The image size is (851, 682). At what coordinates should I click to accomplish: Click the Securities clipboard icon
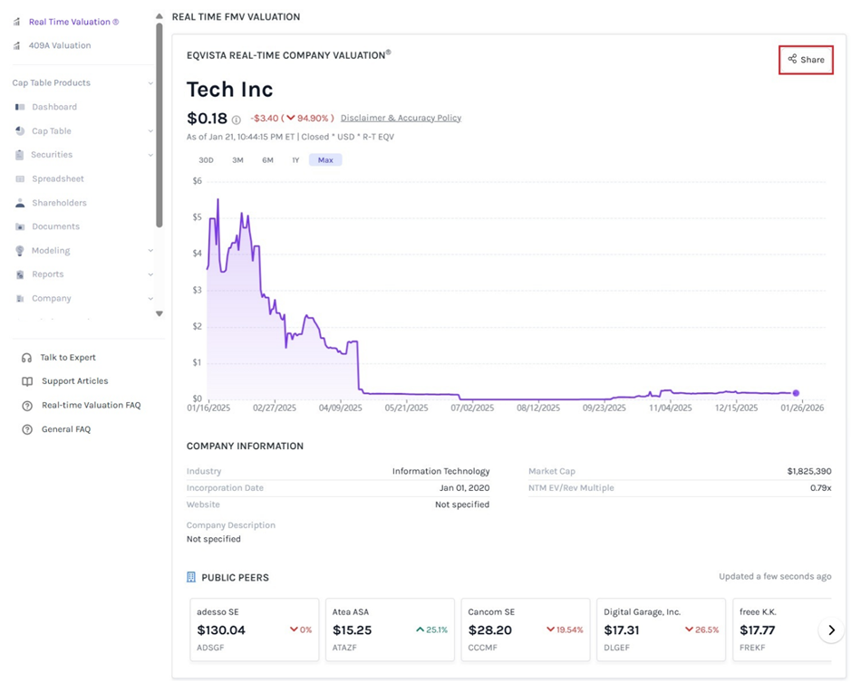pos(20,155)
